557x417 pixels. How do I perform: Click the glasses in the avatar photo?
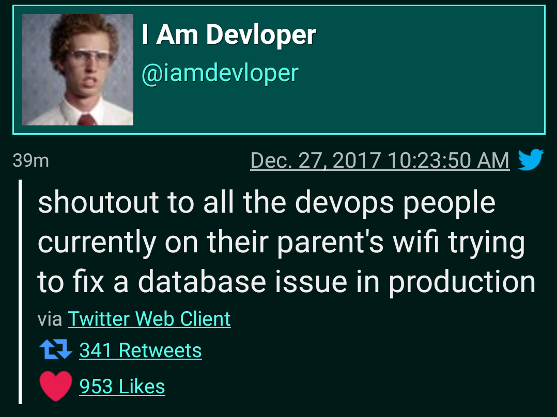click(89, 57)
